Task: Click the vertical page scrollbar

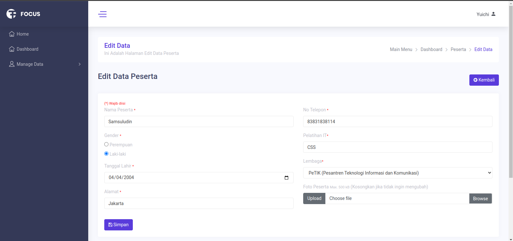Action: point(511,96)
